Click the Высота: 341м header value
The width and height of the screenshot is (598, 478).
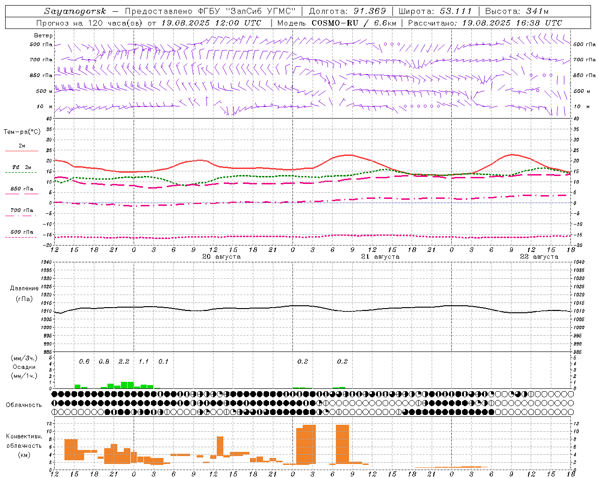click(517, 11)
